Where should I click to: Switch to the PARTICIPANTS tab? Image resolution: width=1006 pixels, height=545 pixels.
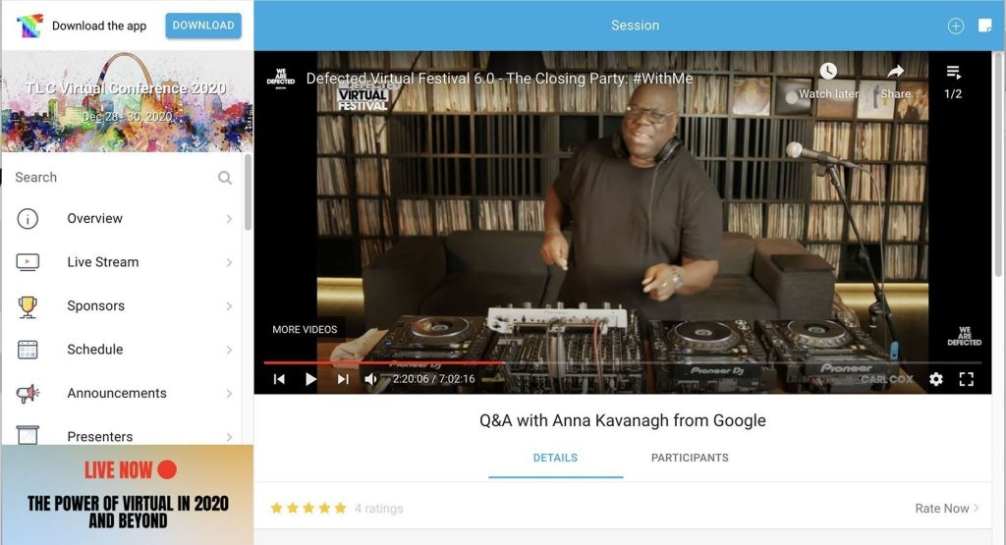(690, 458)
